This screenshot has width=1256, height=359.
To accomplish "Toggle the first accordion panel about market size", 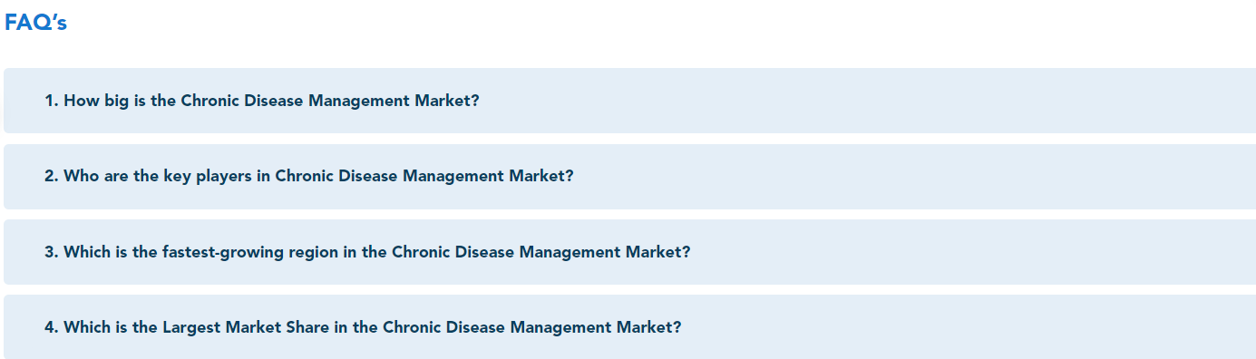I will click(629, 101).
